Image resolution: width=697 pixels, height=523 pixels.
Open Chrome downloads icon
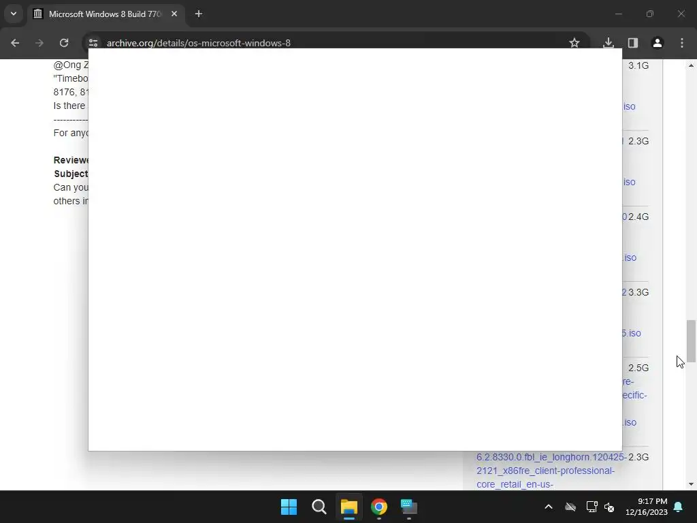608,43
